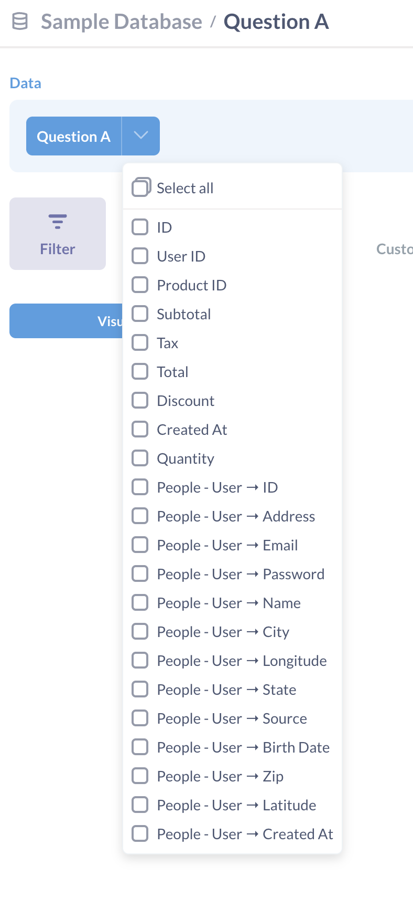Enable the Subtotal column

click(140, 314)
